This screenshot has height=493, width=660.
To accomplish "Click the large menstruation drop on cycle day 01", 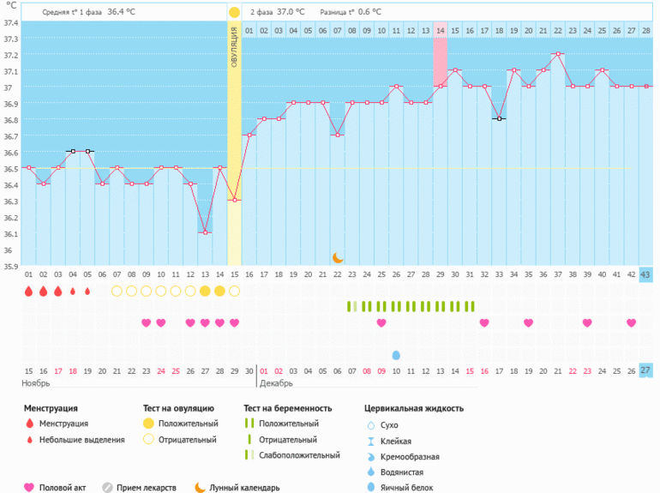I will 28,292.
